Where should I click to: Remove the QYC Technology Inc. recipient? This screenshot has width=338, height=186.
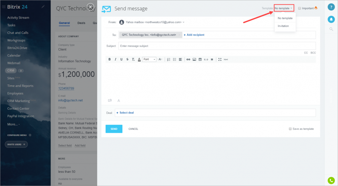tap(179, 35)
